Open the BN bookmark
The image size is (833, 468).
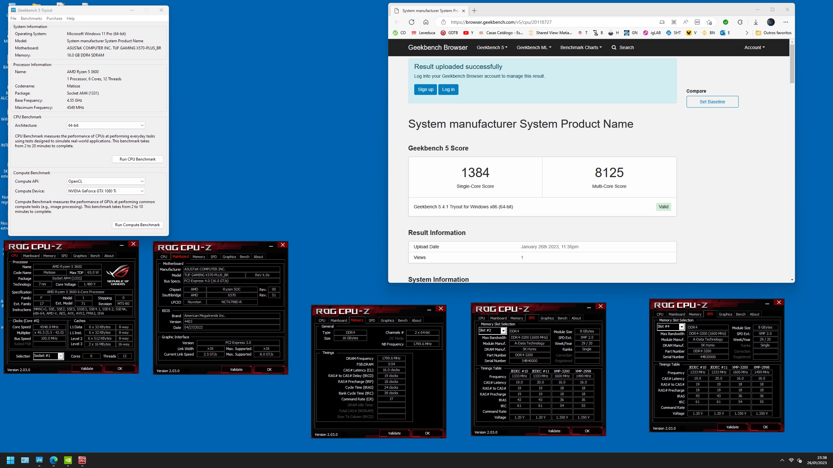(x=708, y=33)
